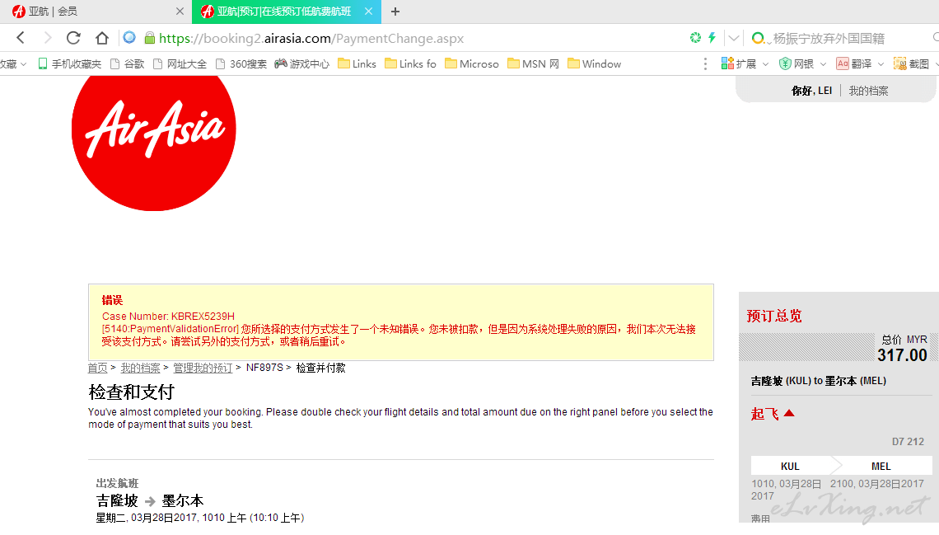939x535 pixels.
Task: Open the 游戏中心 bookmark
Action: tap(301, 63)
